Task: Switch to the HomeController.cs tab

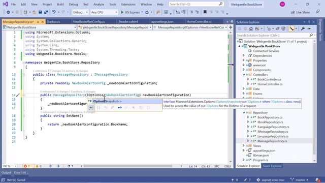Action: pos(199,21)
